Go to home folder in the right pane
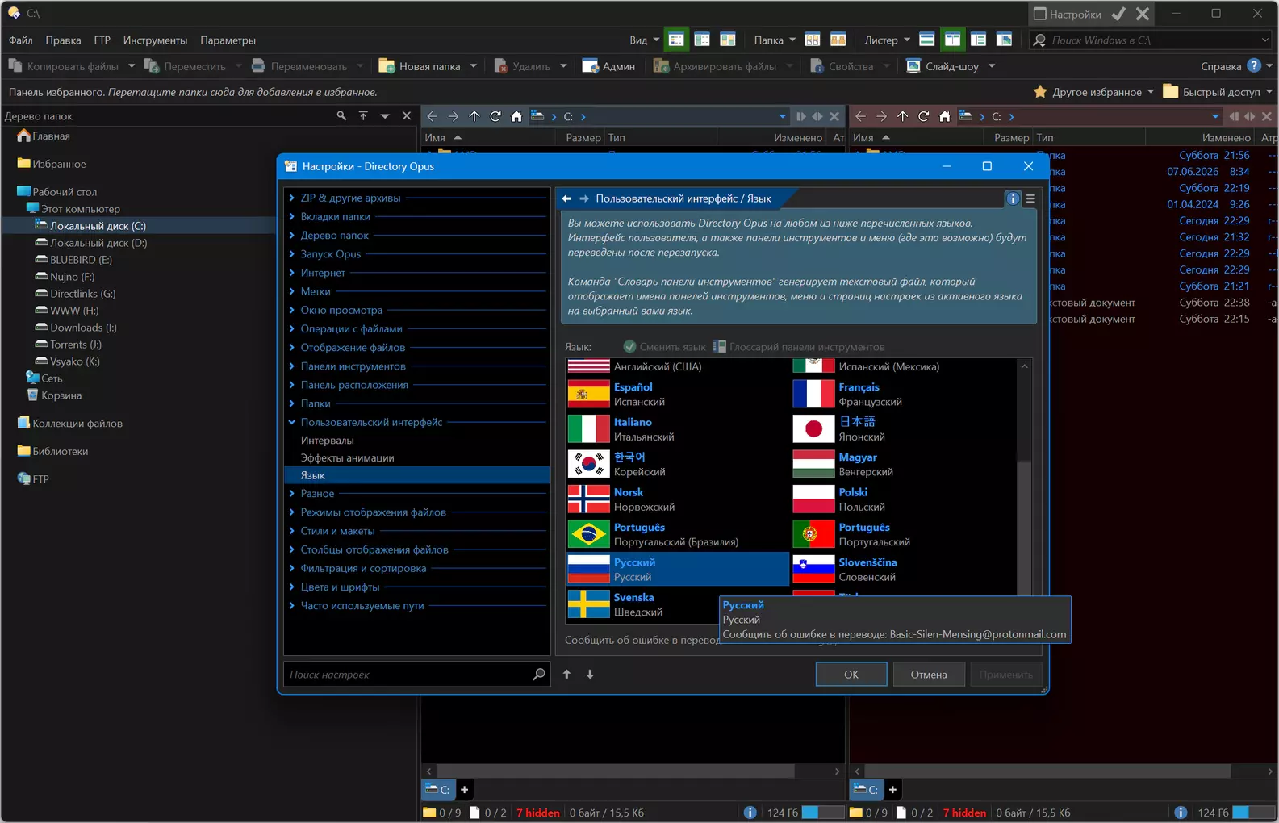The height and width of the screenshot is (823, 1279). pos(945,116)
